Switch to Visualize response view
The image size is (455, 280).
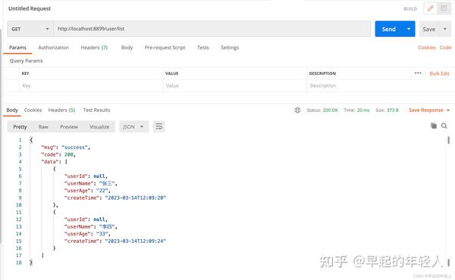[99, 127]
